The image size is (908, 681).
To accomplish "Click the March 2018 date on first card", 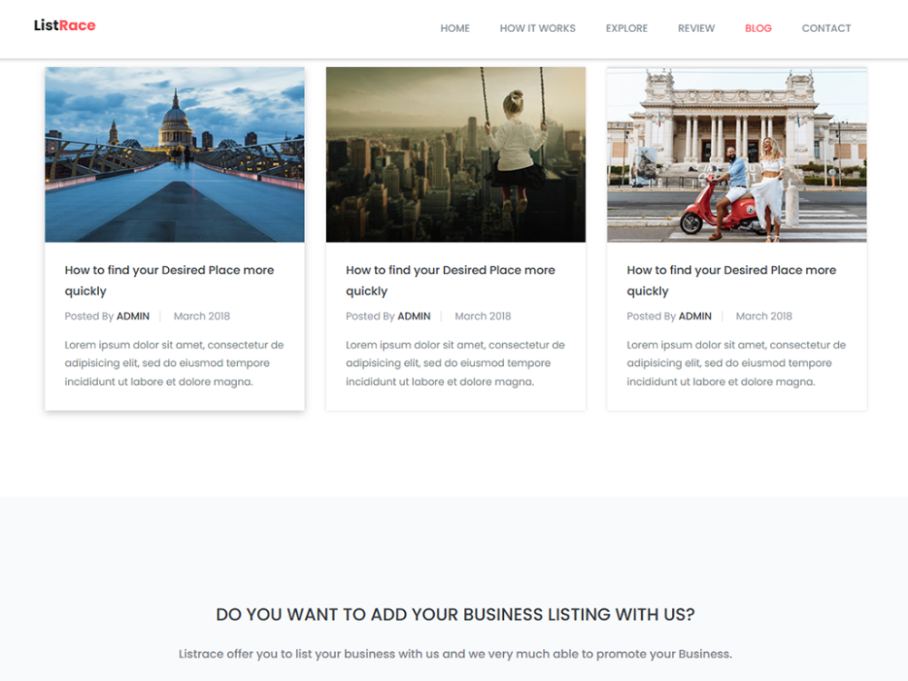I will click(202, 316).
